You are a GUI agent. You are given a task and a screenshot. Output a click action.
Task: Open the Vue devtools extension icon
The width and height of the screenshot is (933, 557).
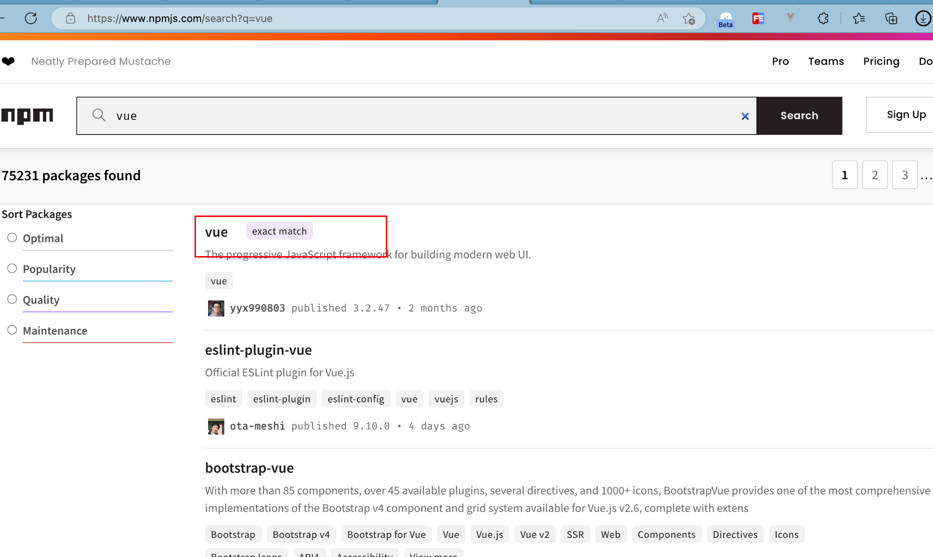click(790, 18)
